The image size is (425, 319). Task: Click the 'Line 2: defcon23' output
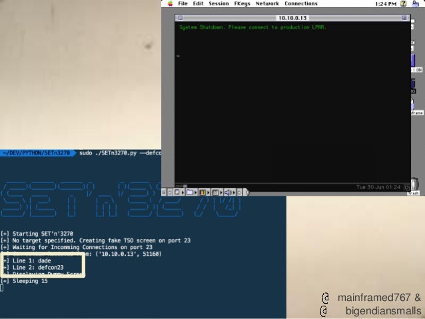[x=33, y=268]
